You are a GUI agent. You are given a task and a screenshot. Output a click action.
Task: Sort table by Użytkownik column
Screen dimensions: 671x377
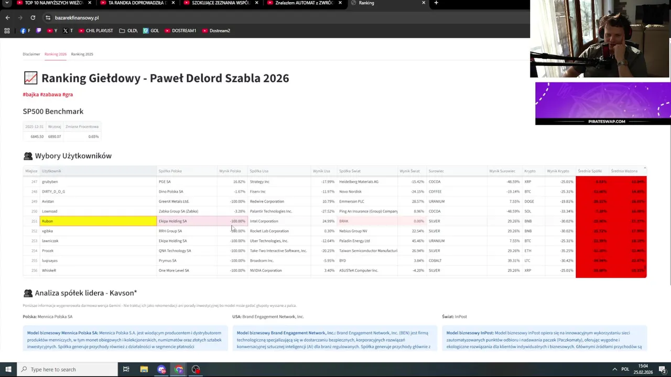98,171
